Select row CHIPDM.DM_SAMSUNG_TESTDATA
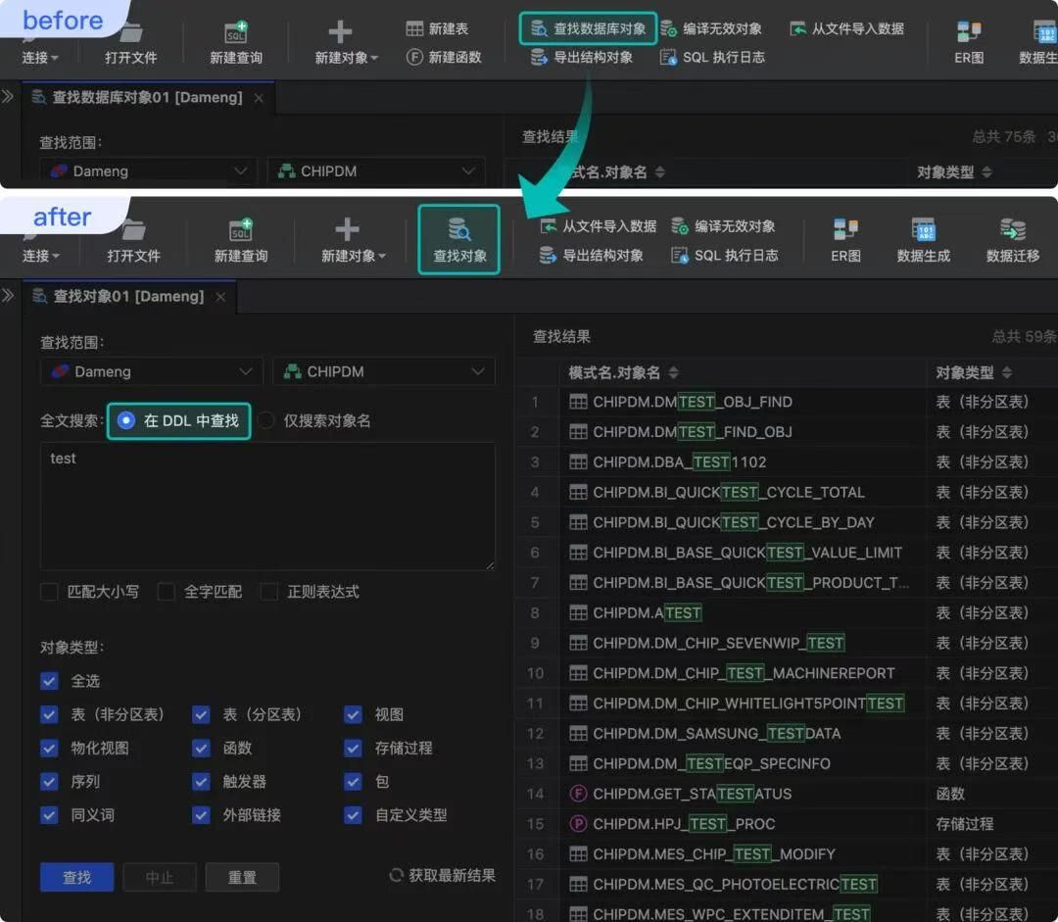Image resolution: width=1058 pixels, height=922 pixels. (x=787, y=734)
